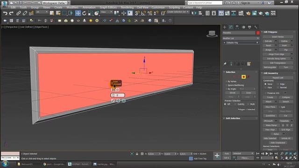Click the red object color swatch
This screenshot has height=168, width=299.
point(258,33)
